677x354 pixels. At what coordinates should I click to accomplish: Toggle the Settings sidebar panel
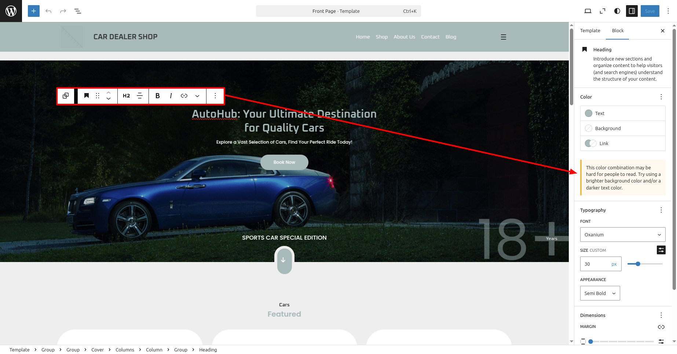pyautogui.click(x=632, y=11)
